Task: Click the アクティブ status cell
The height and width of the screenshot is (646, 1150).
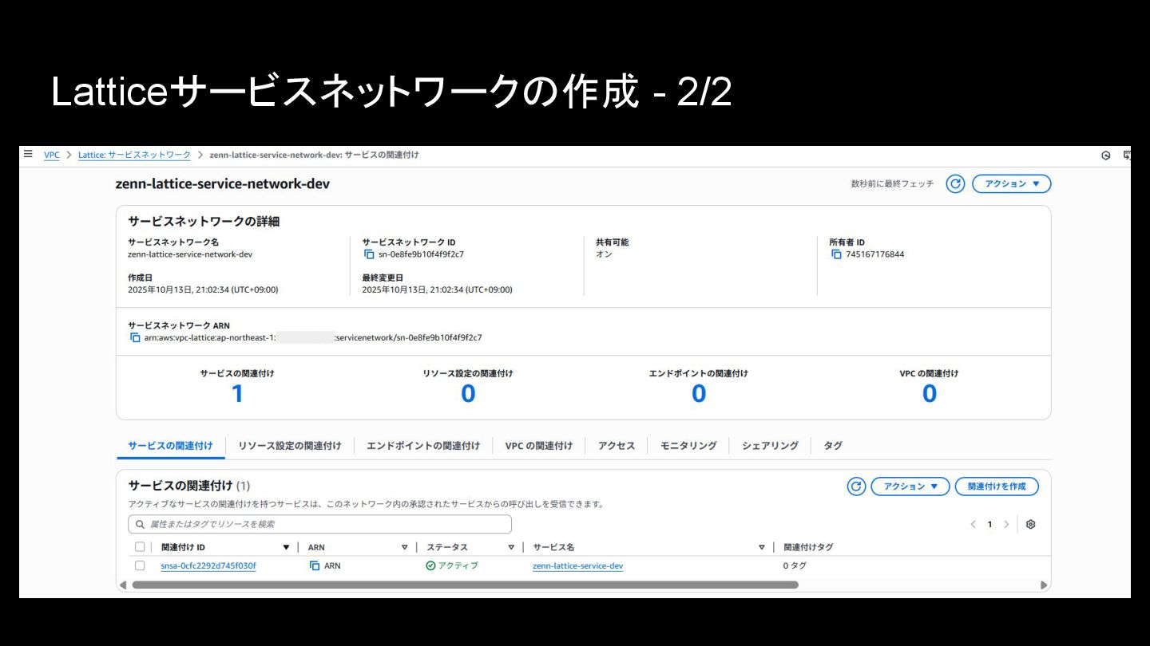Action: tap(452, 565)
